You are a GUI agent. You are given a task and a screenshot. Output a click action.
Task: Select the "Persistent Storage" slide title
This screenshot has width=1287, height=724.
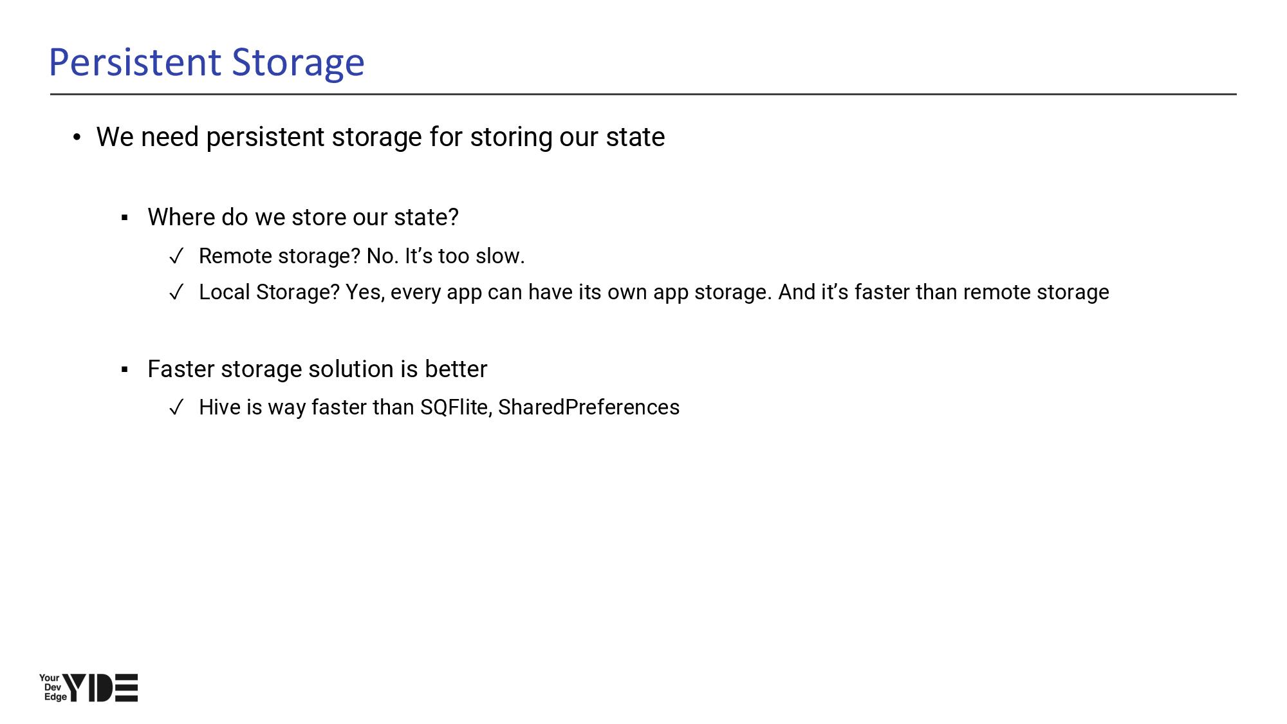207,62
